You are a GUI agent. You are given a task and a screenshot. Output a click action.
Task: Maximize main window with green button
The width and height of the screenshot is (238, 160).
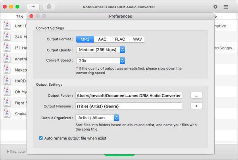(17, 7)
